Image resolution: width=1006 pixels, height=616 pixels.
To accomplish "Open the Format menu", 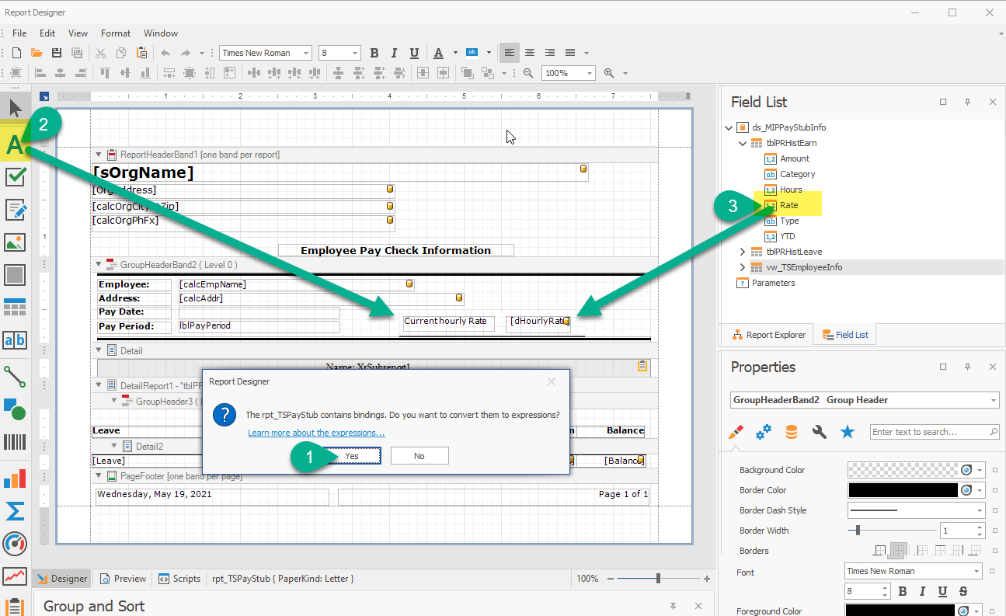I will point(116,33).
